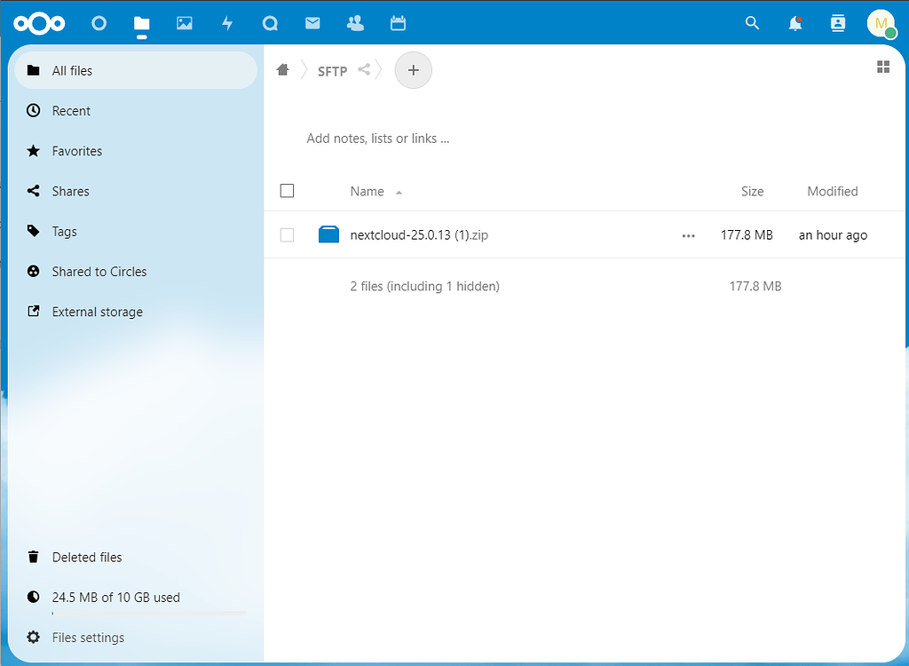Image resolution: width=909 pixels, height=666 pixels.
Task: Click the storage quota bar
Action: click(149, 613)
